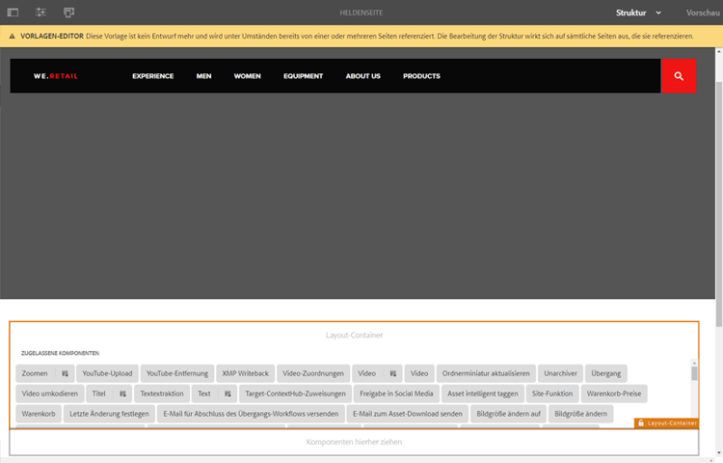Switch to Vorschau preview mode
The width and height of the screenshot is (723, 463).
(703, 13)
